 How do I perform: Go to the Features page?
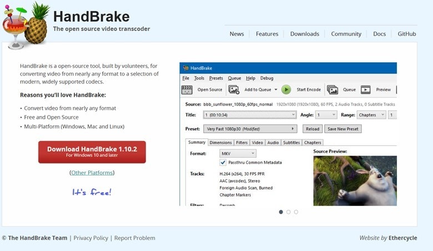coord(267,34)
